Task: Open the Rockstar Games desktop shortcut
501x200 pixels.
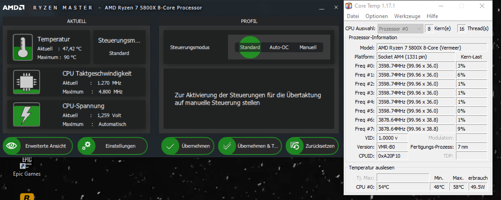Action: pyautogui.click(x=27, y=197)
